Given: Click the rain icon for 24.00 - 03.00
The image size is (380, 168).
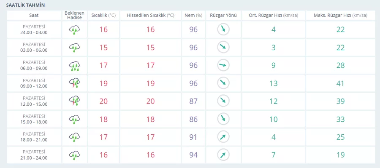Looking at the screenshot, I should 74,30.
